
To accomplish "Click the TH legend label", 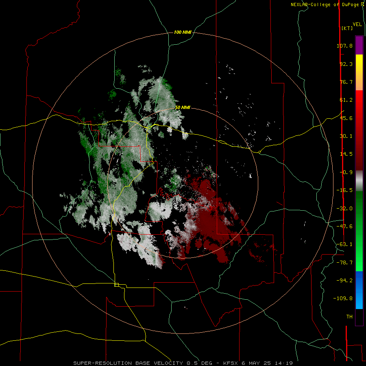I will pyautogui.click(x=349, y=317).
